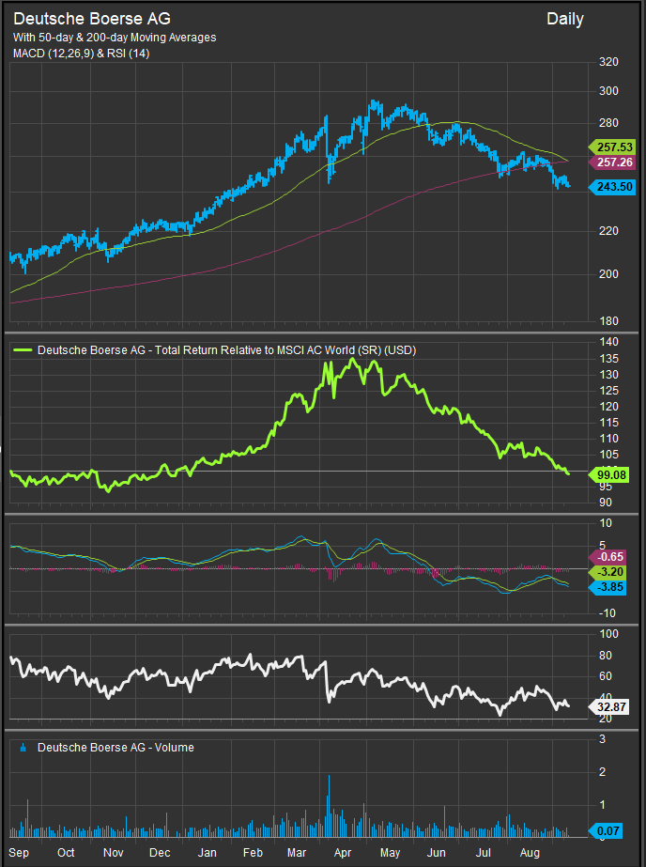Screen dimensions: 646x867
Task: Select the Aug label on the time axis
Action: (530, 853)
